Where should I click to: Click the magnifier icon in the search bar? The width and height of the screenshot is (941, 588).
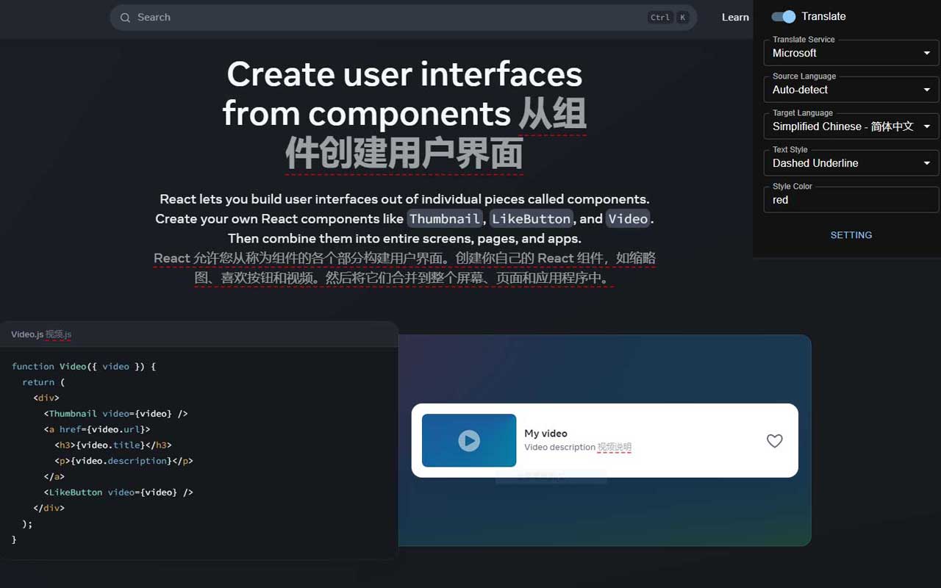point(125,18)
